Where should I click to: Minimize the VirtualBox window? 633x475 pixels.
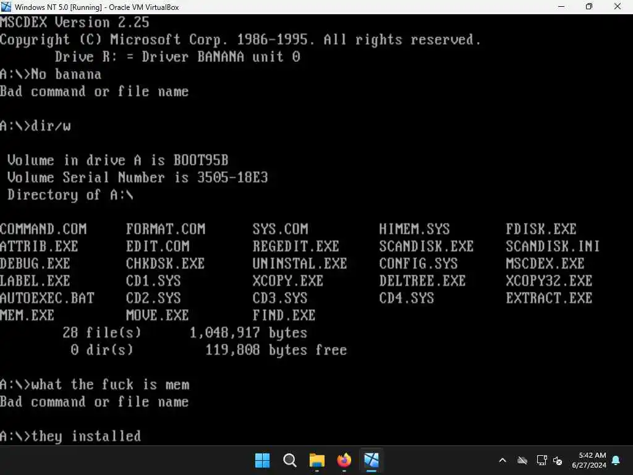tap(561, 6)
